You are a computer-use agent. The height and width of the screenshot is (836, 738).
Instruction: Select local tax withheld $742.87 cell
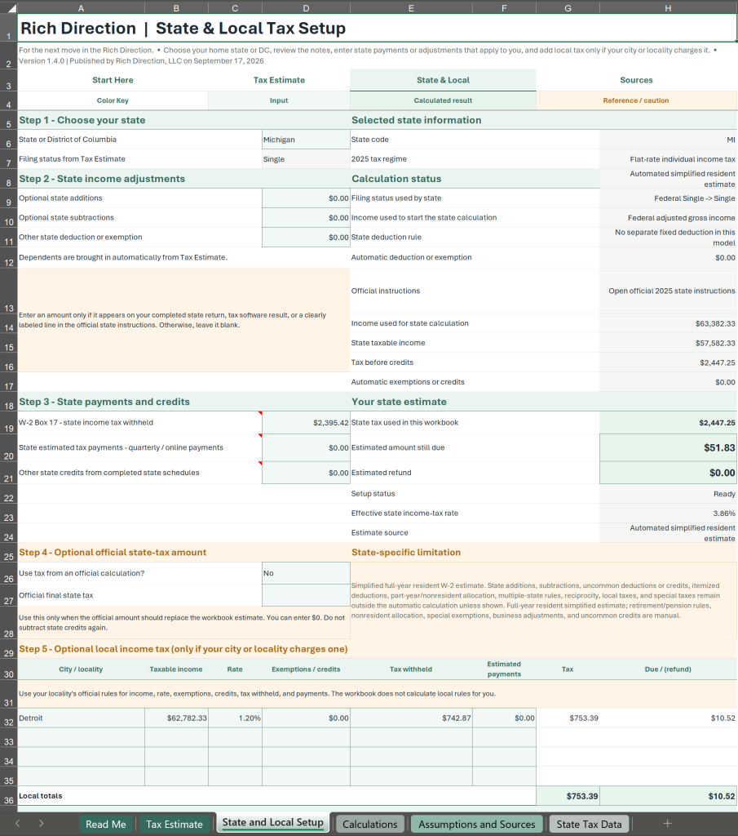pyautogui.click(x=411, y=718)
